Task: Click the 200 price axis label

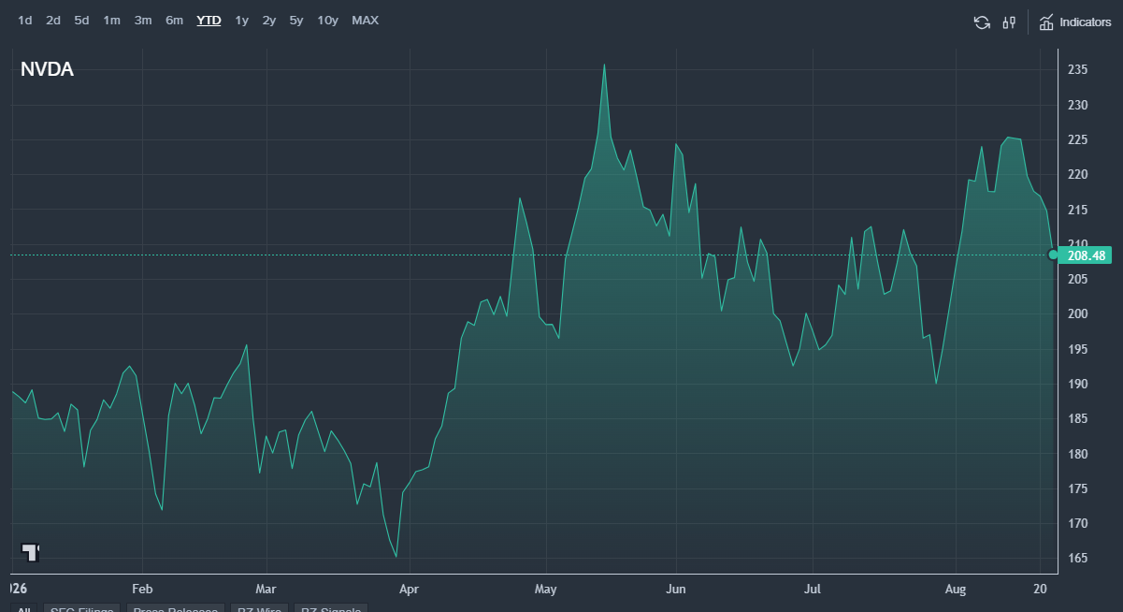Action: click(1076, 313)
